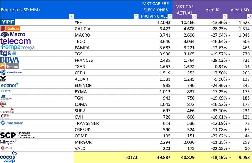This screenshot has height=163, width=252.
Task: Select the Ternium logo
Action: click(10, 66)
